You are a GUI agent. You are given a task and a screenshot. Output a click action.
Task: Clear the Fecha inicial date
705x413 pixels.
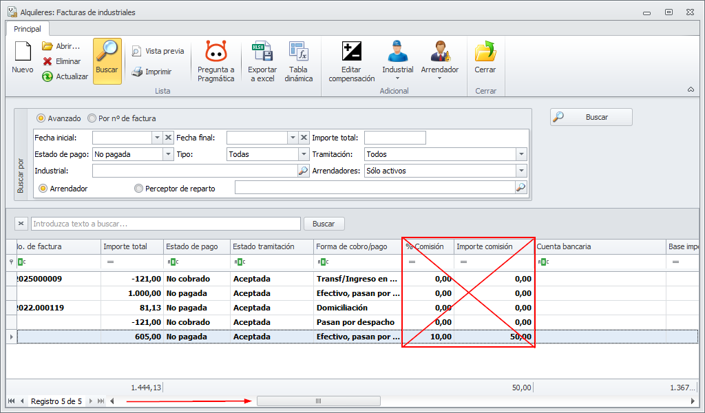[x=168, y=138]
